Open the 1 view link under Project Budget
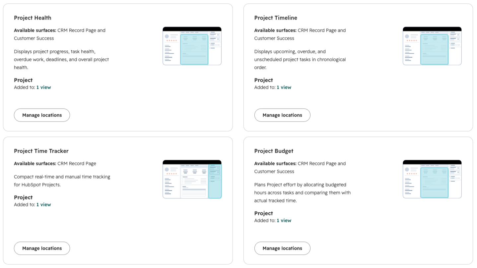Screen dimensions: 477x268 284,221
